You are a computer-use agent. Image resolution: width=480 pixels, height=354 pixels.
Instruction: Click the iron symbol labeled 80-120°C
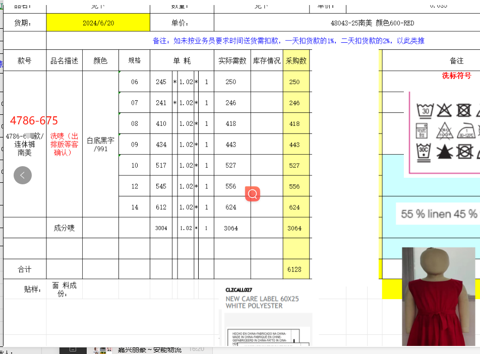[465, 130]
